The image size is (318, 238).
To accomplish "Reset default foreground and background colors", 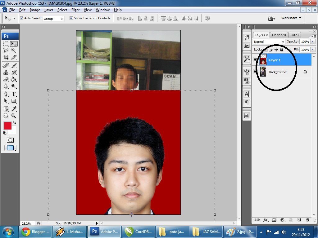I will pos(4,133).
